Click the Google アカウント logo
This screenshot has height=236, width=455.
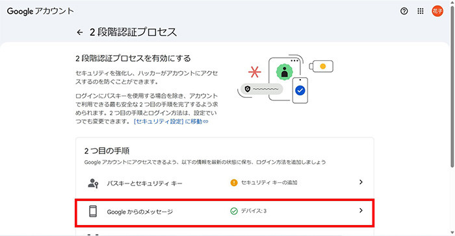[x=40, y=11]
